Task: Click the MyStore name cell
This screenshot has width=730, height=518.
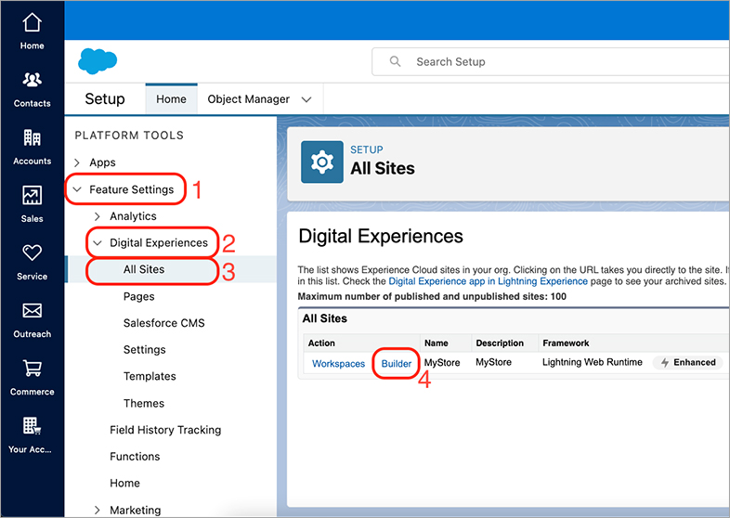Action: point(442,363)
